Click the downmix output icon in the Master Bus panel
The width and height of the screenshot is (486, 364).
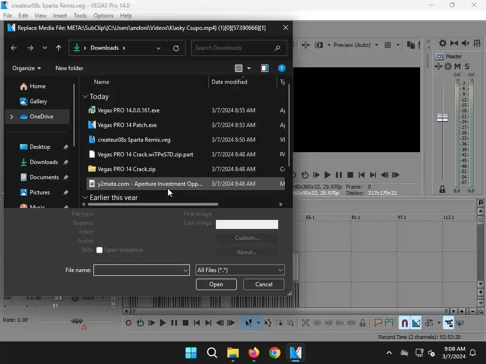pos(454,43)
